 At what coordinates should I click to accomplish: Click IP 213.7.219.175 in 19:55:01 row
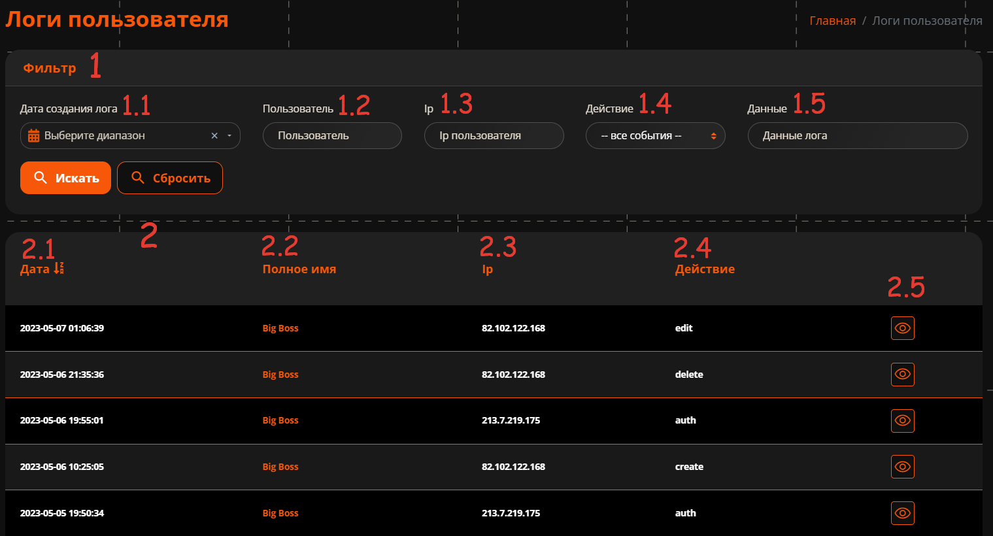pos(511,420)
